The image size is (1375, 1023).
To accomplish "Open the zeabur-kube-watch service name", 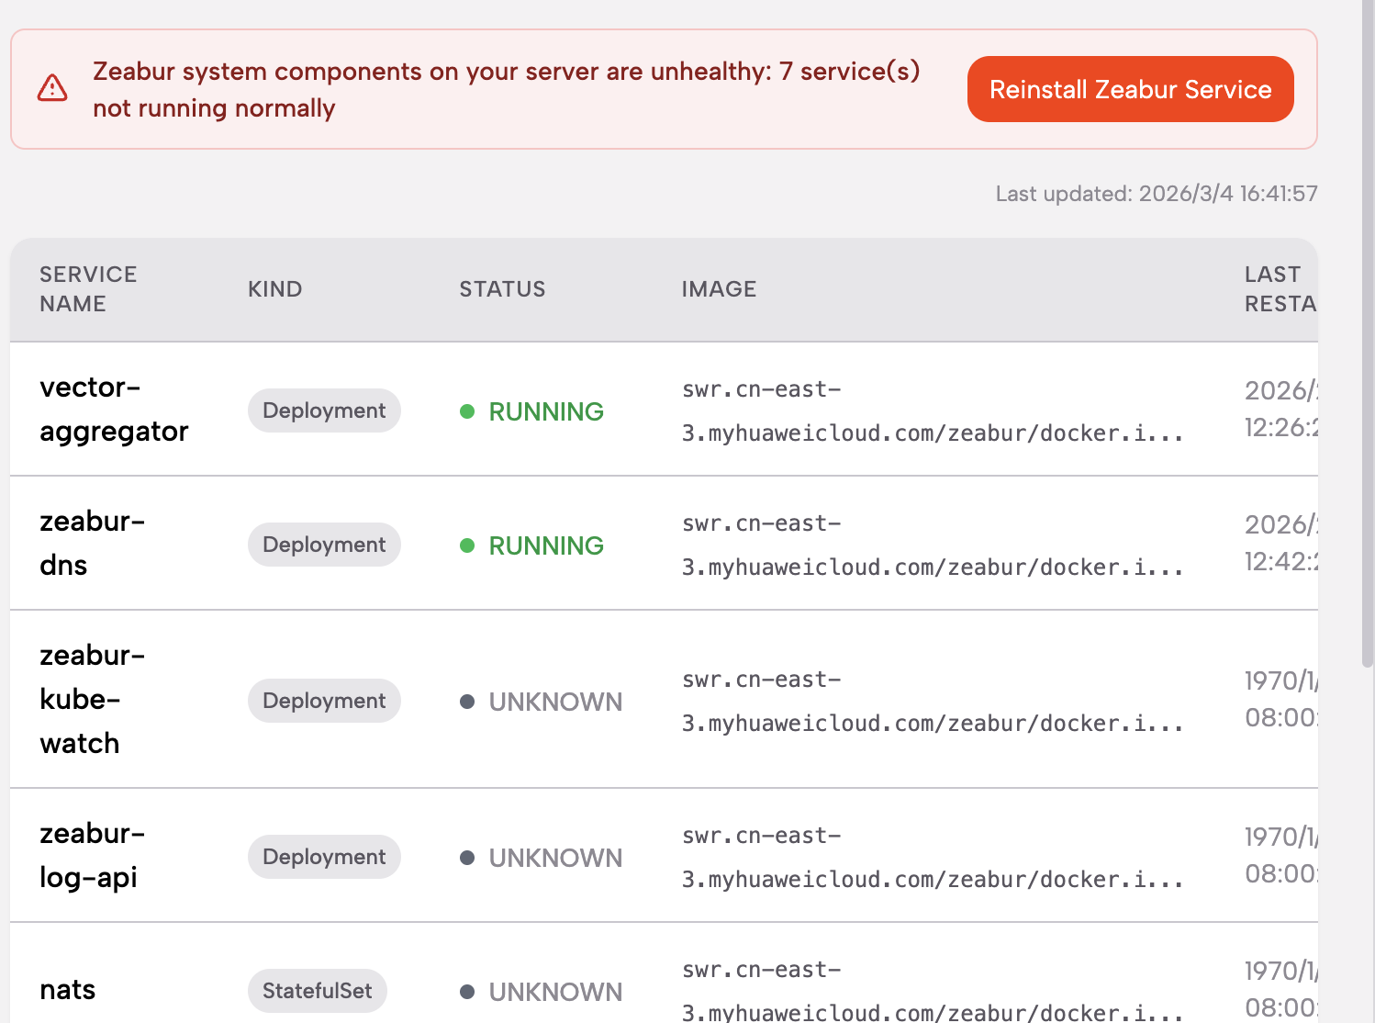I will (92, 699).
